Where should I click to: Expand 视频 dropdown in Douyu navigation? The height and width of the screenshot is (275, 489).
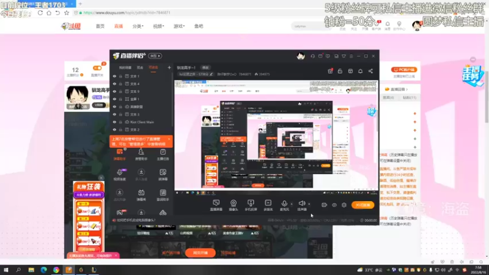click(158, 26)
